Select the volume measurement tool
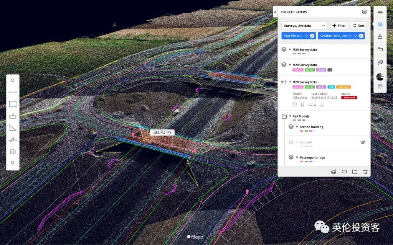The width and height of the screenshot is (393, 245). (13, 116)
